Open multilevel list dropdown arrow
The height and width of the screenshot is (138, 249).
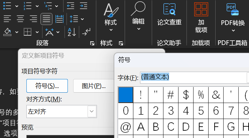56,6
